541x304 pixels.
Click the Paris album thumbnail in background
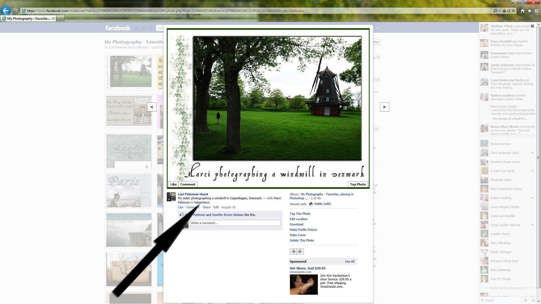tap(129, 191)
